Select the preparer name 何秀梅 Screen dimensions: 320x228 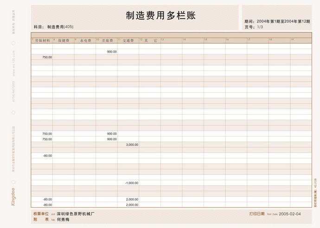(x=63, y=220)
